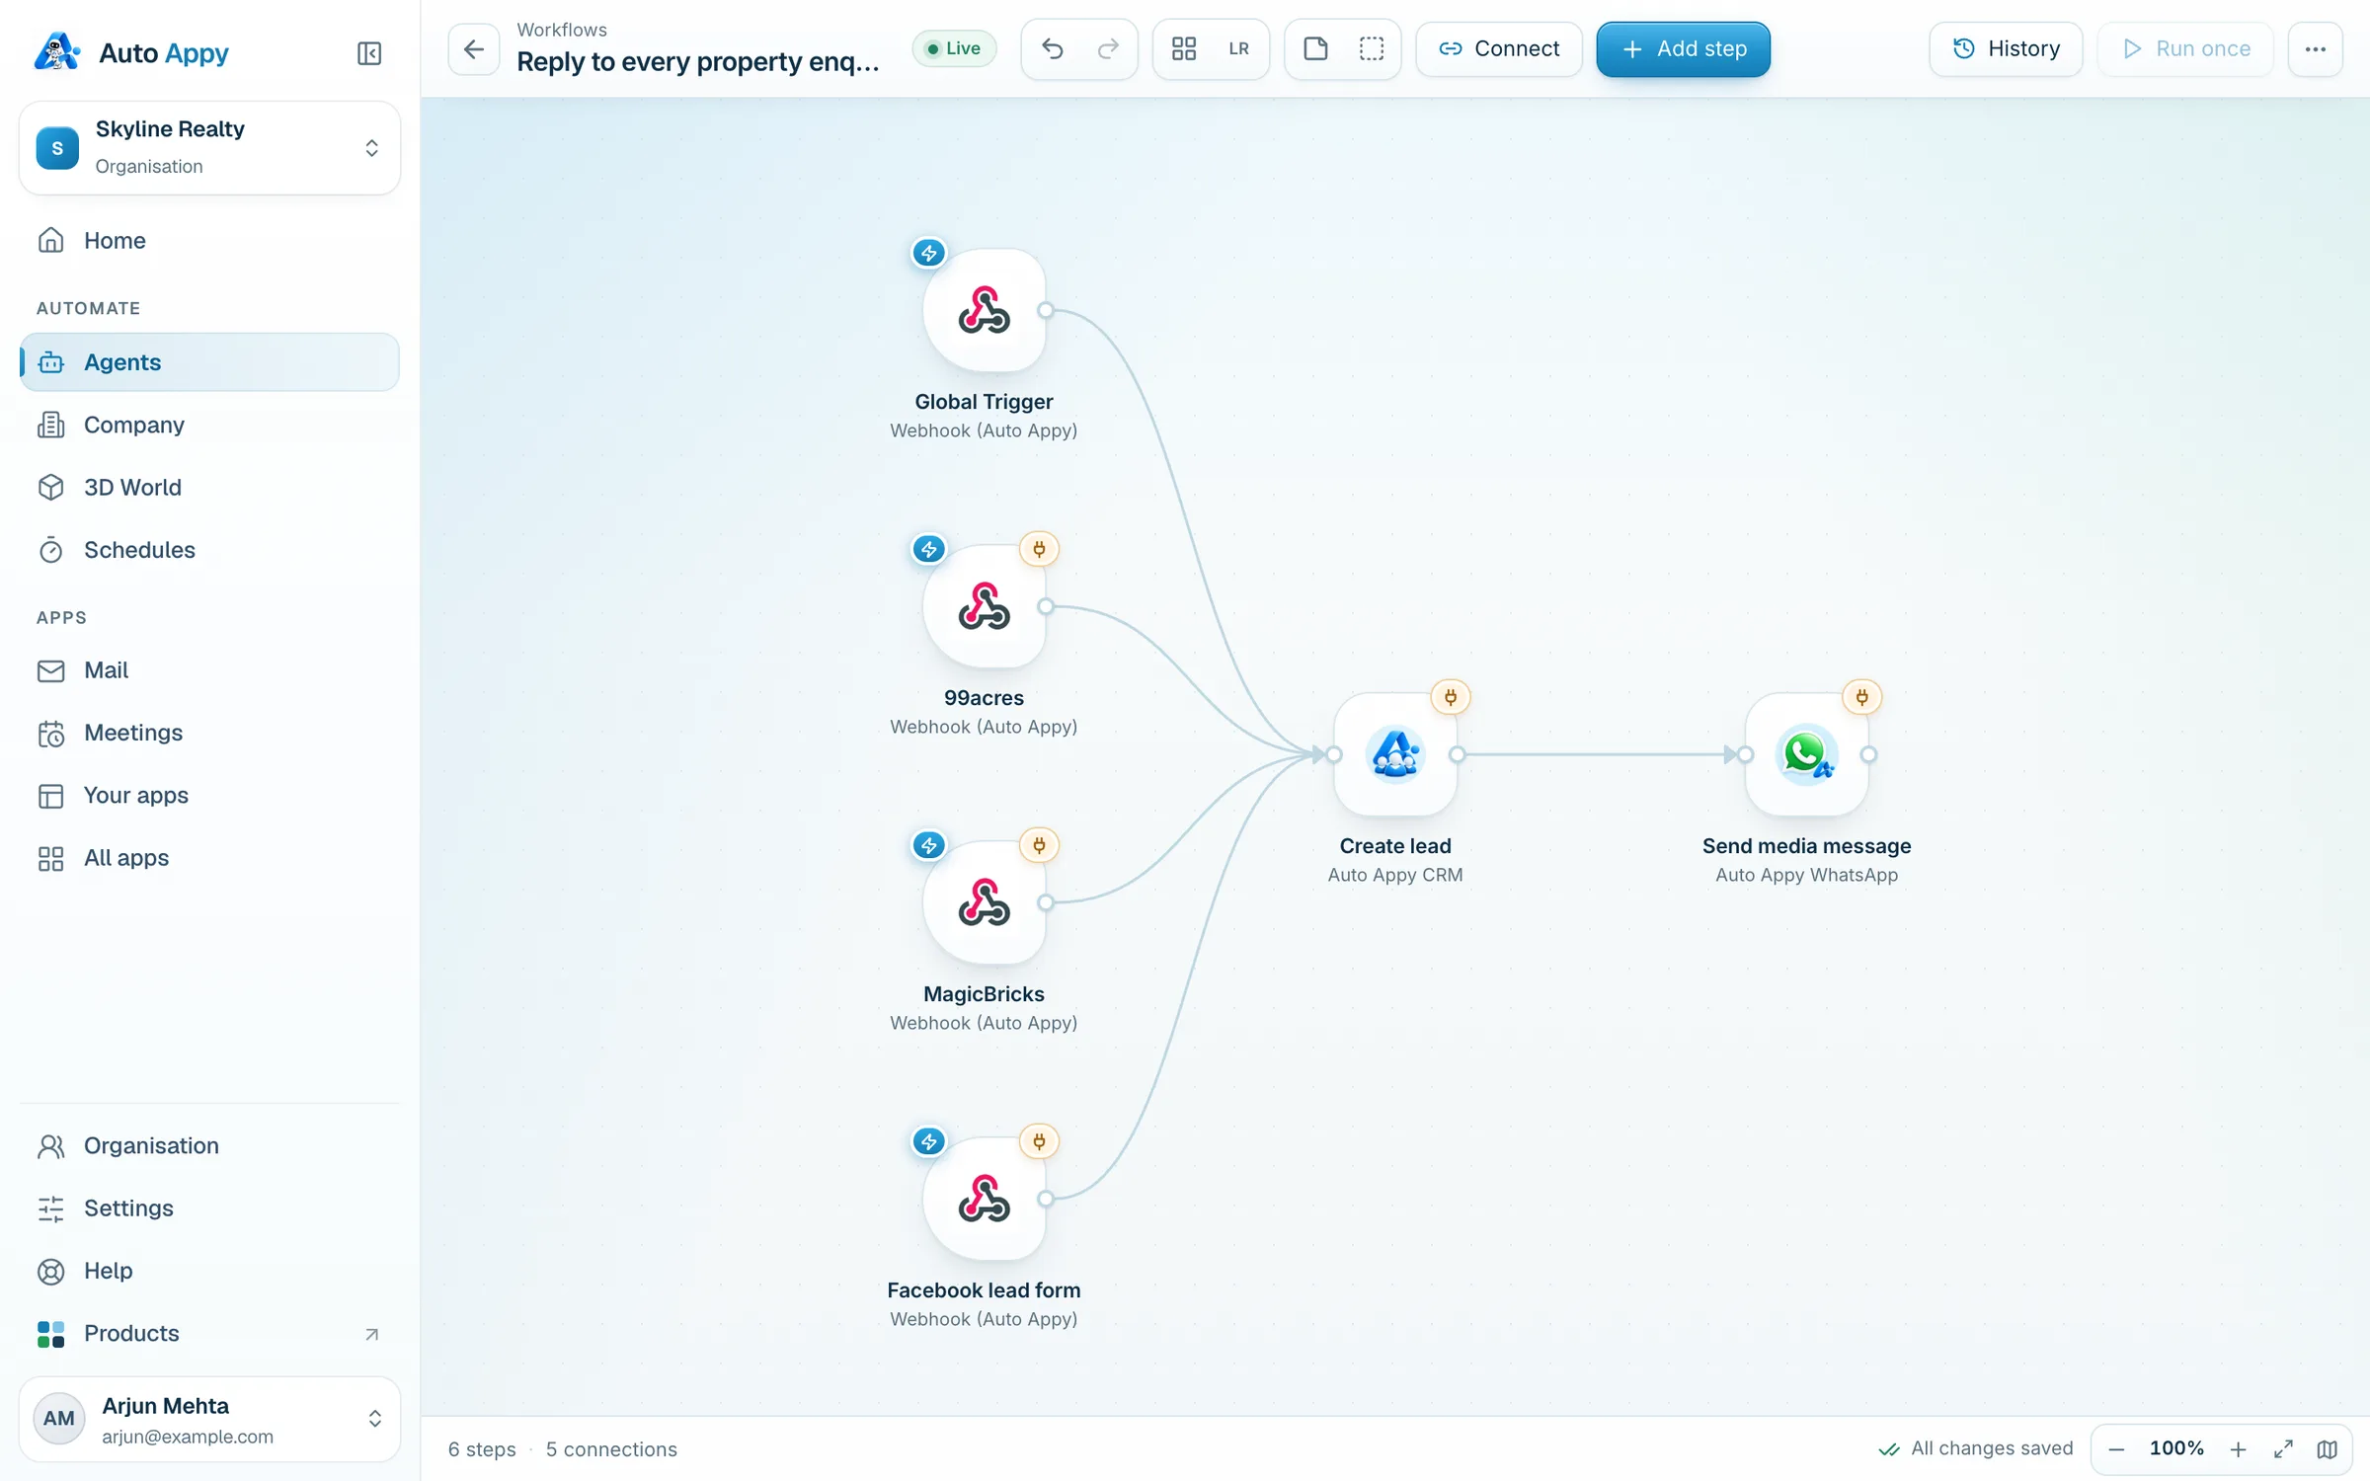Click the Connect button

tap(1499, 48)
